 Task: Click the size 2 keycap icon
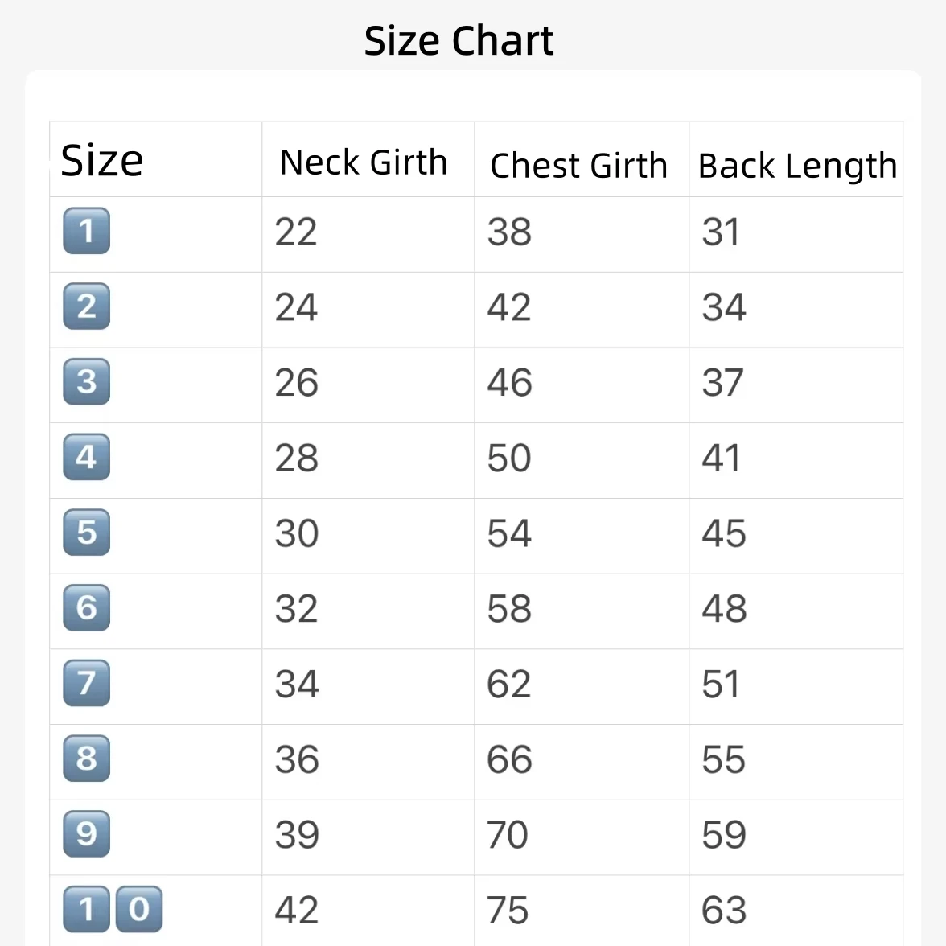click(86, 306)
